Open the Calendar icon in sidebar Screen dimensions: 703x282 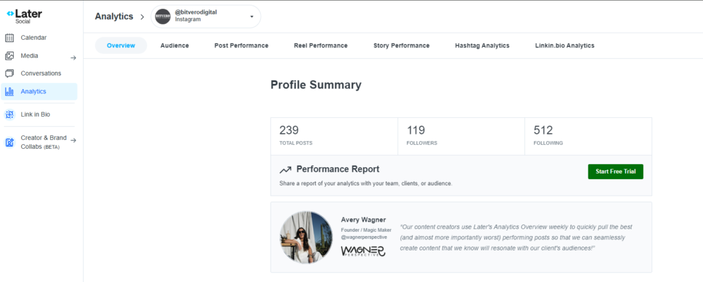click(10, 38)
